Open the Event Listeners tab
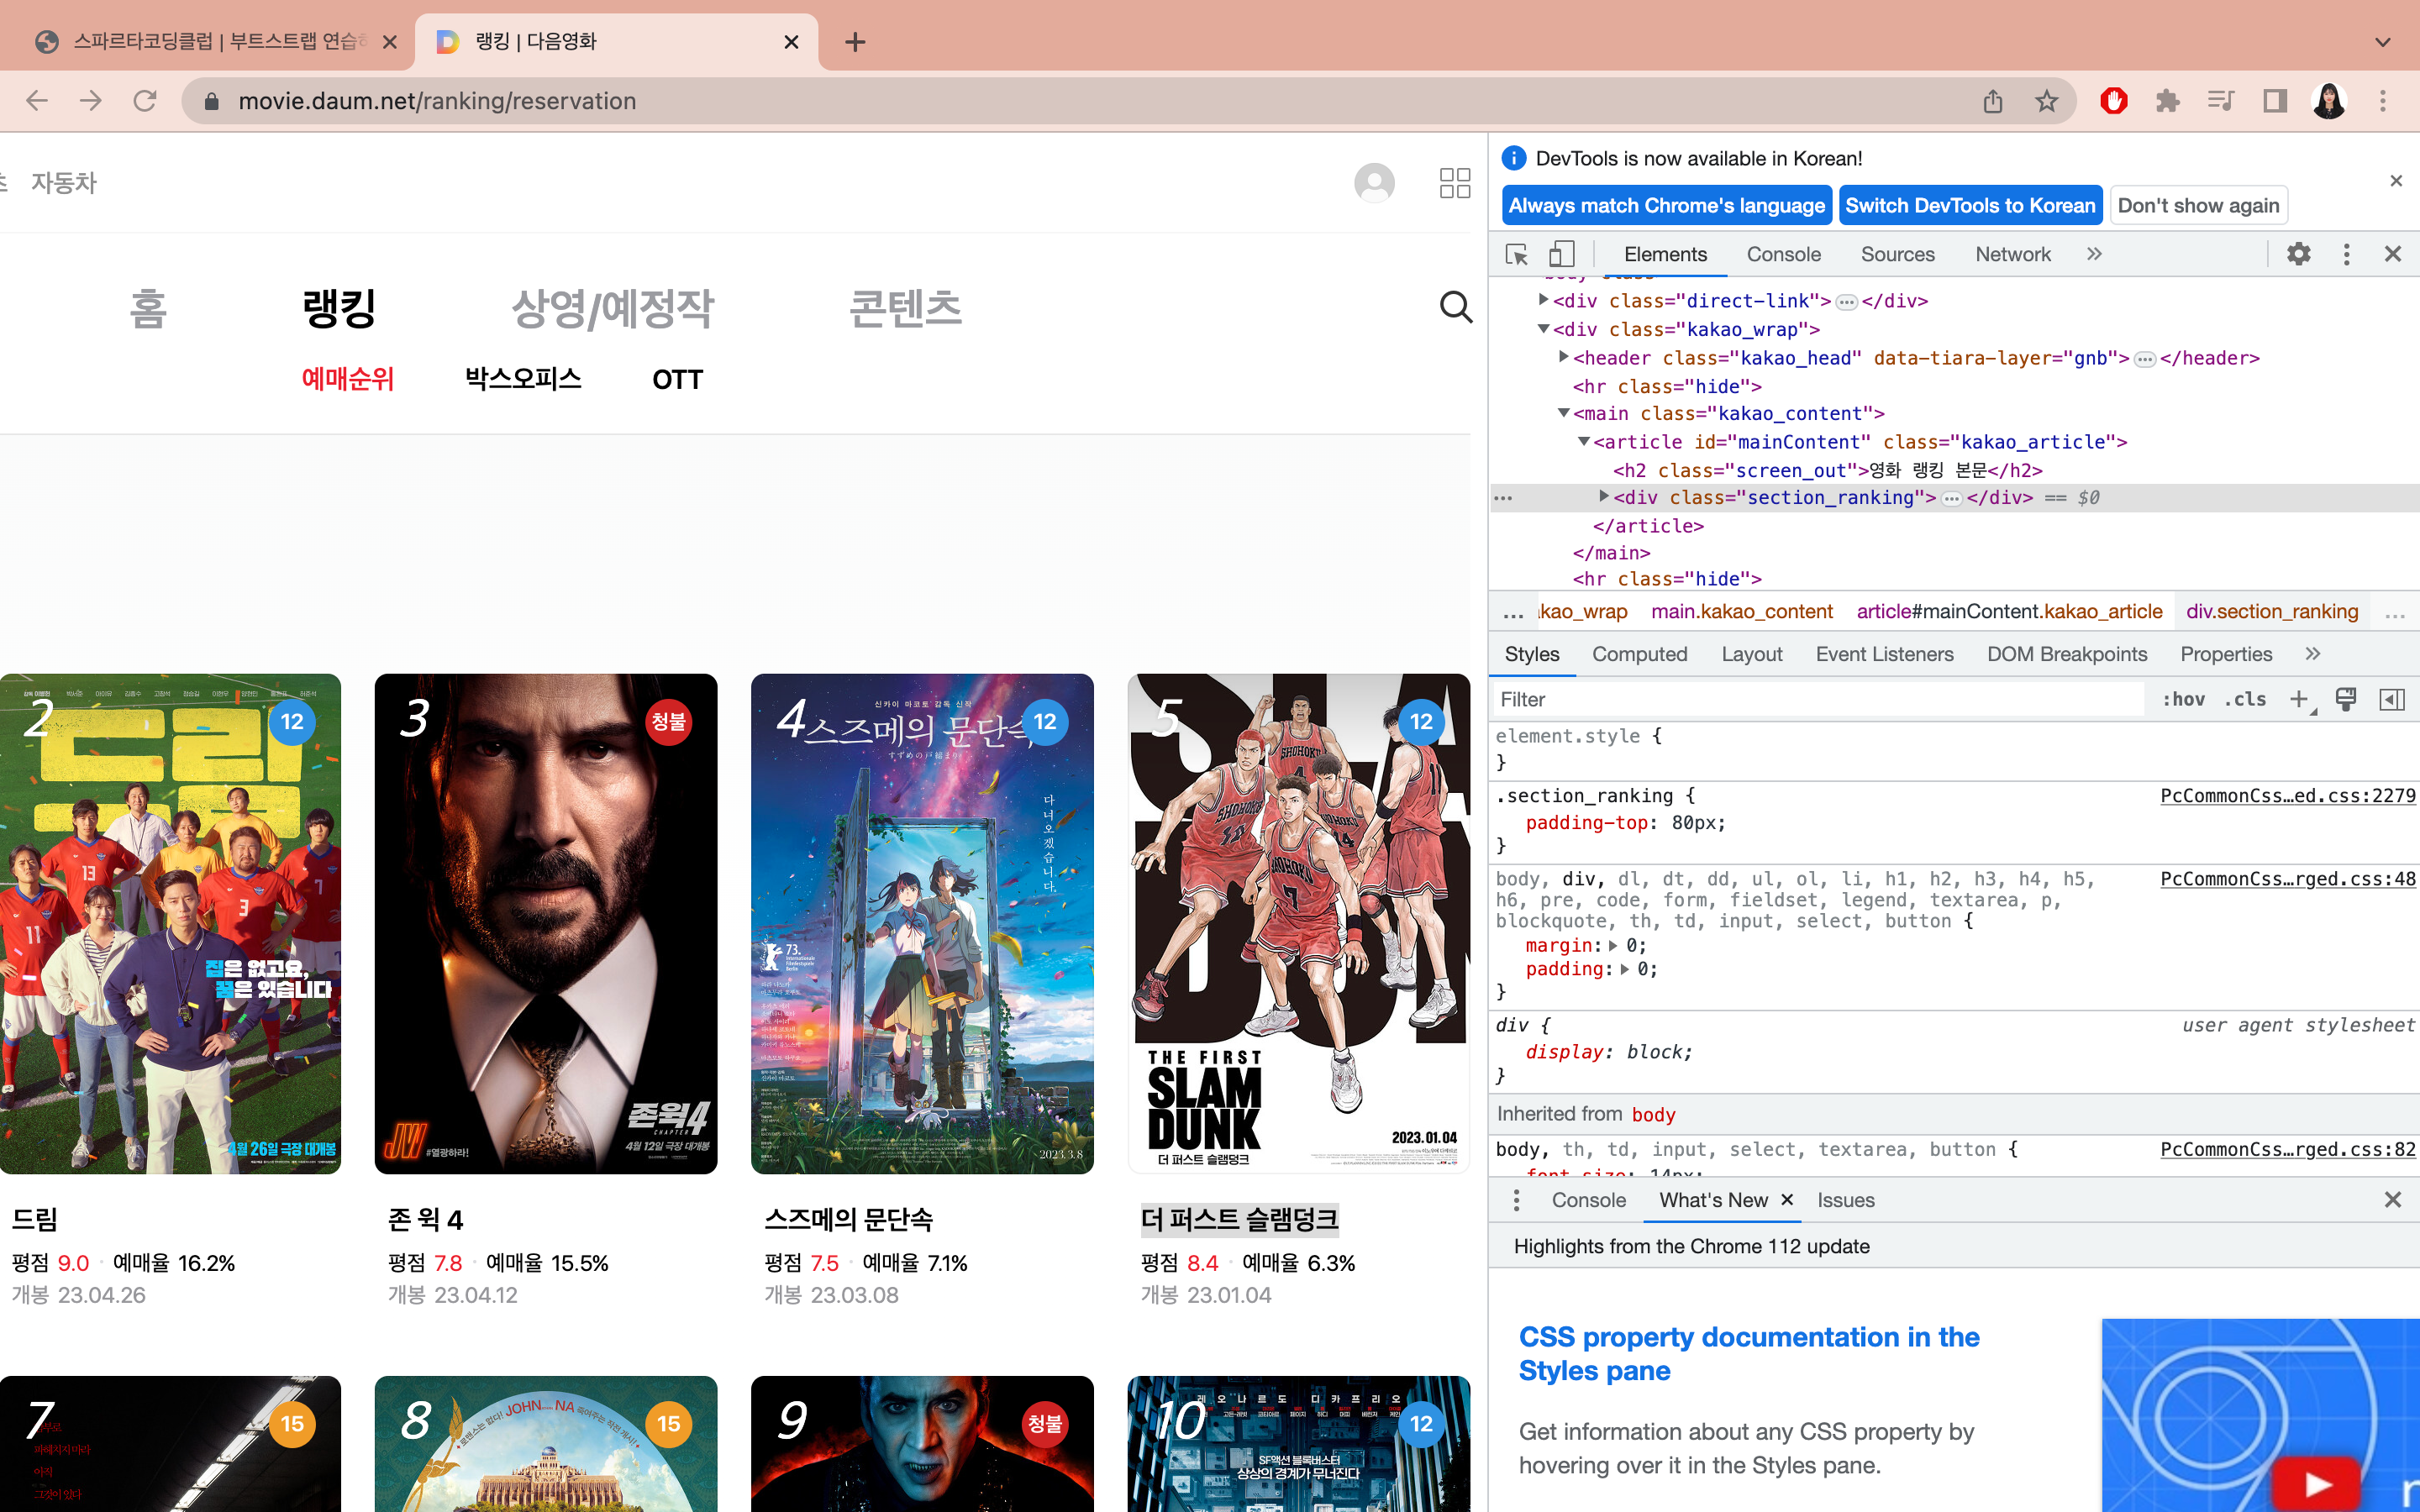This screenshot has height=1512, width=2420. point(1884,654)
